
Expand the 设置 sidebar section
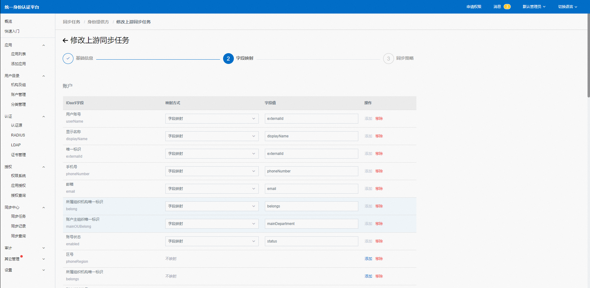coord(44,270)
